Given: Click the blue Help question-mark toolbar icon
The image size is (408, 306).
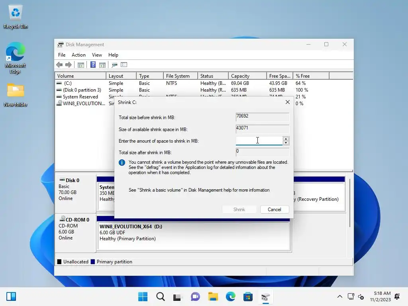Looking at the screenshot, I should pyautogui.click(x=93, y=65).
